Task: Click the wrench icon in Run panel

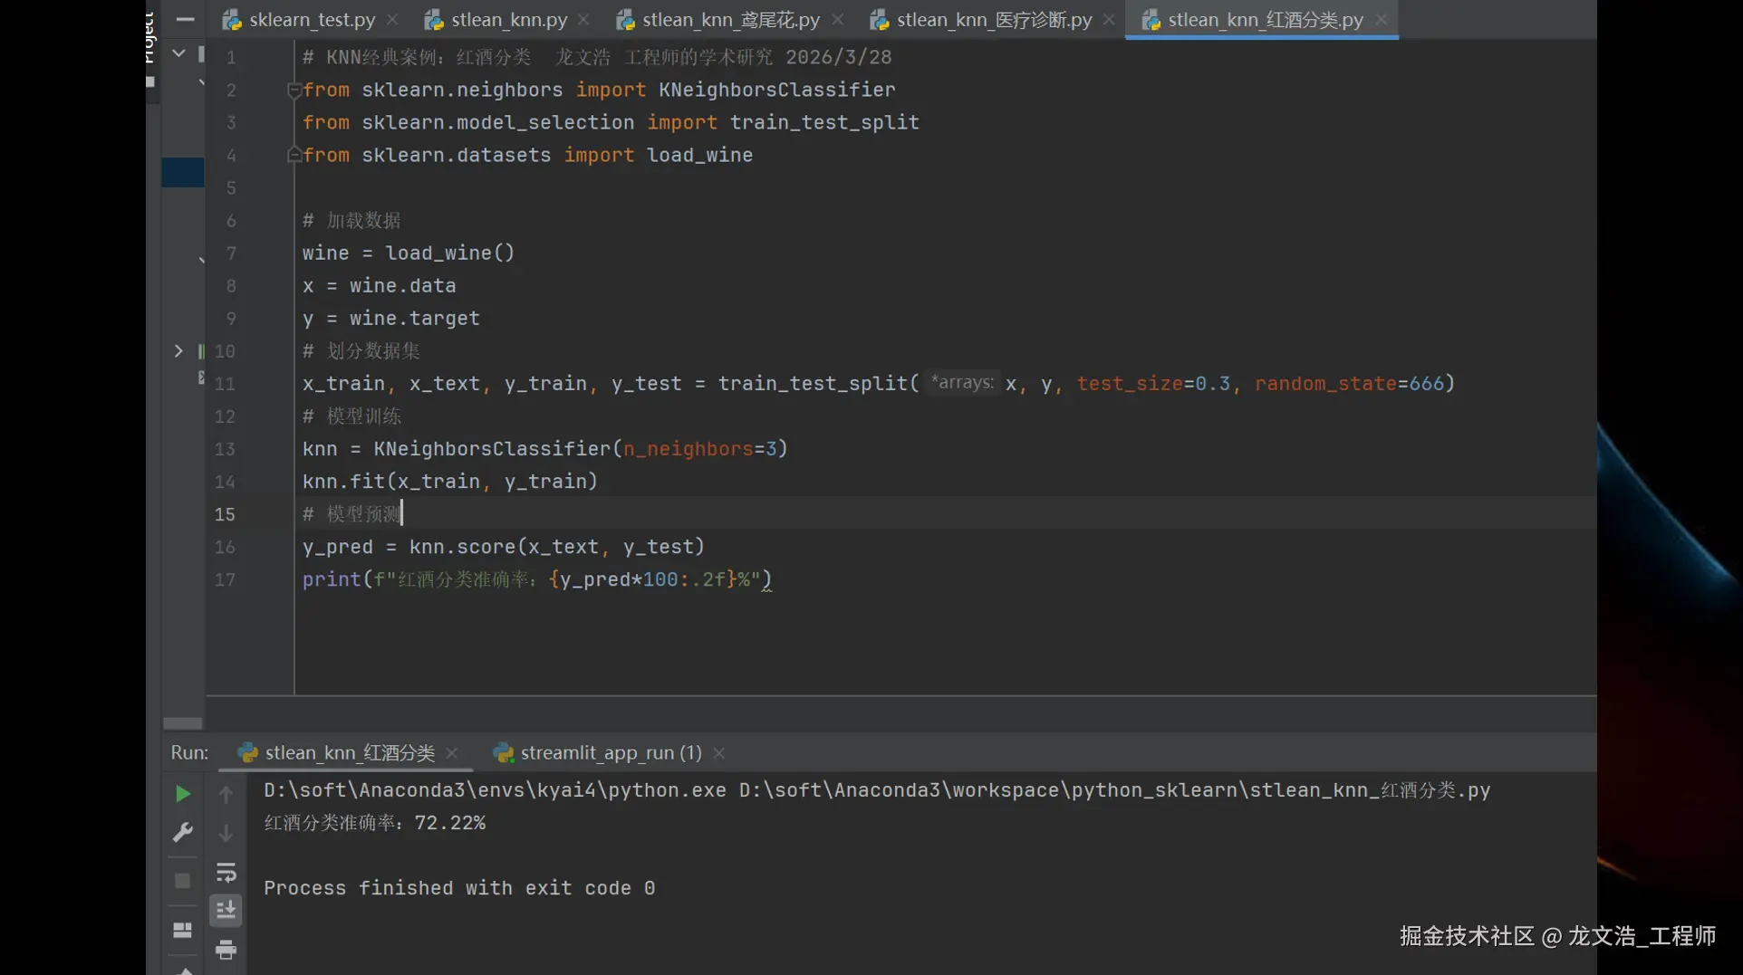Action: pos(182,833)
